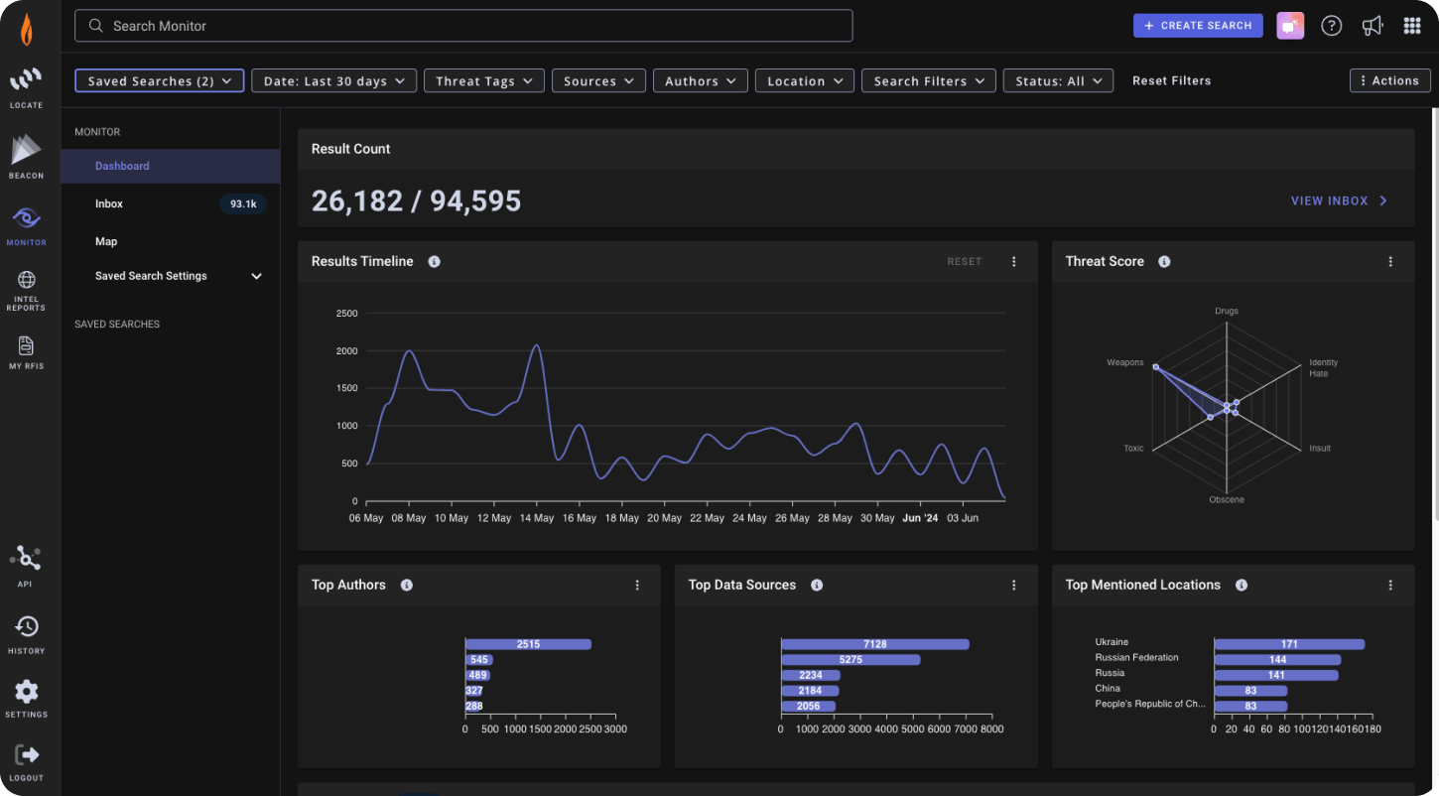Click the Create Search button
Screen dimensions: 1439x796
click(x=1198, y=25)
